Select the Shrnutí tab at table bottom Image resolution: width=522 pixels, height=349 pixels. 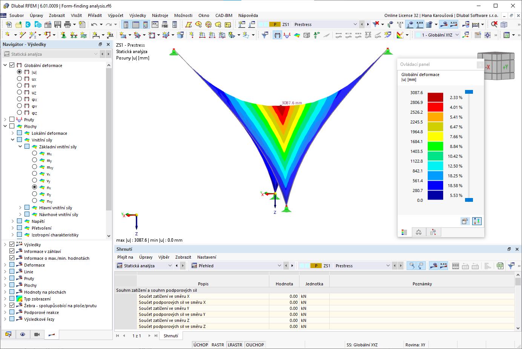pyautogui.click(x=171, y=336)
